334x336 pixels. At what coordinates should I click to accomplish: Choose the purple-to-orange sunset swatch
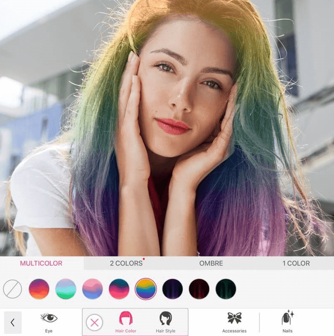point(39,289)
